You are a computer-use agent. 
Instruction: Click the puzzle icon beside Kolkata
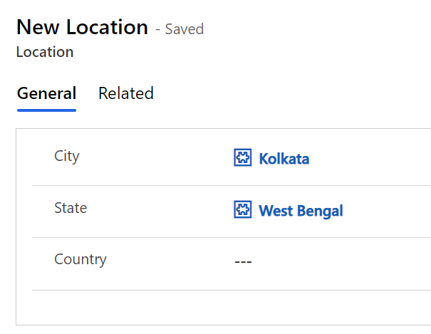(243, 158)
